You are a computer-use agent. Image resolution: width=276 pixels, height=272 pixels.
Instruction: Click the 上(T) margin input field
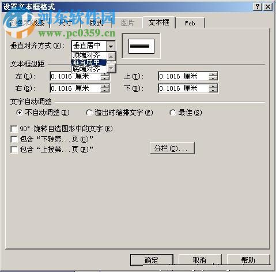(x=184, y=76)
